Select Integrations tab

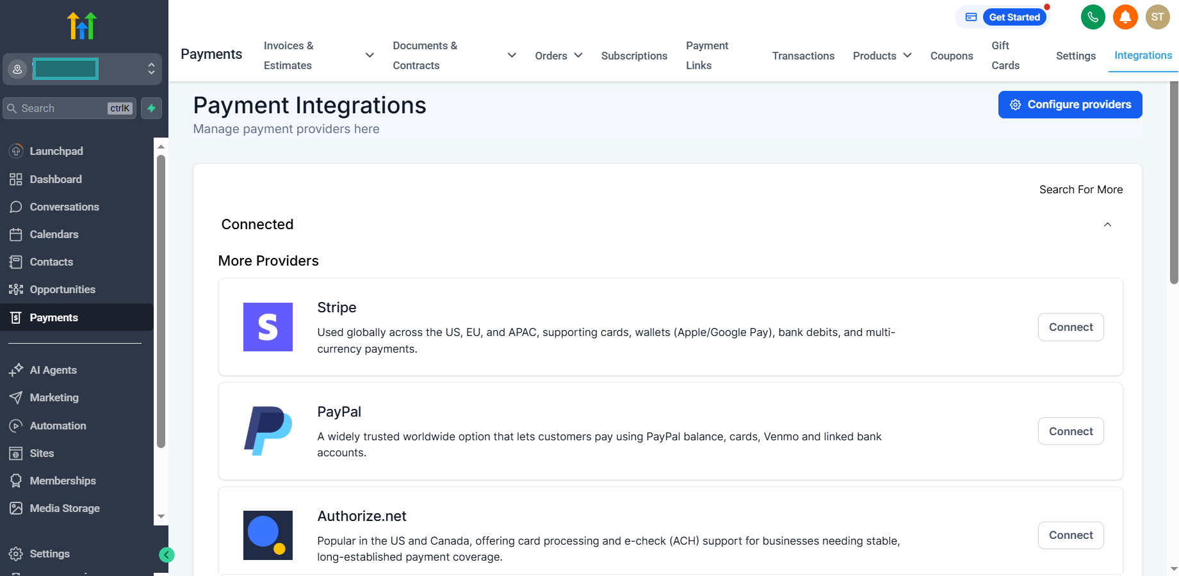pos(1143,55)
